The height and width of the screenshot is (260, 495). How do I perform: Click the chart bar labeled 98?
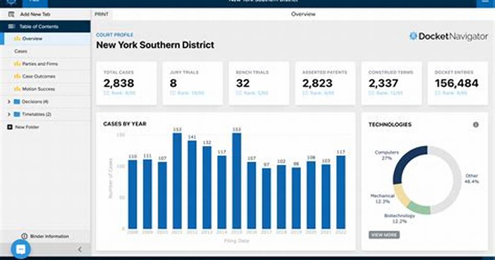[x=296, y=198]
